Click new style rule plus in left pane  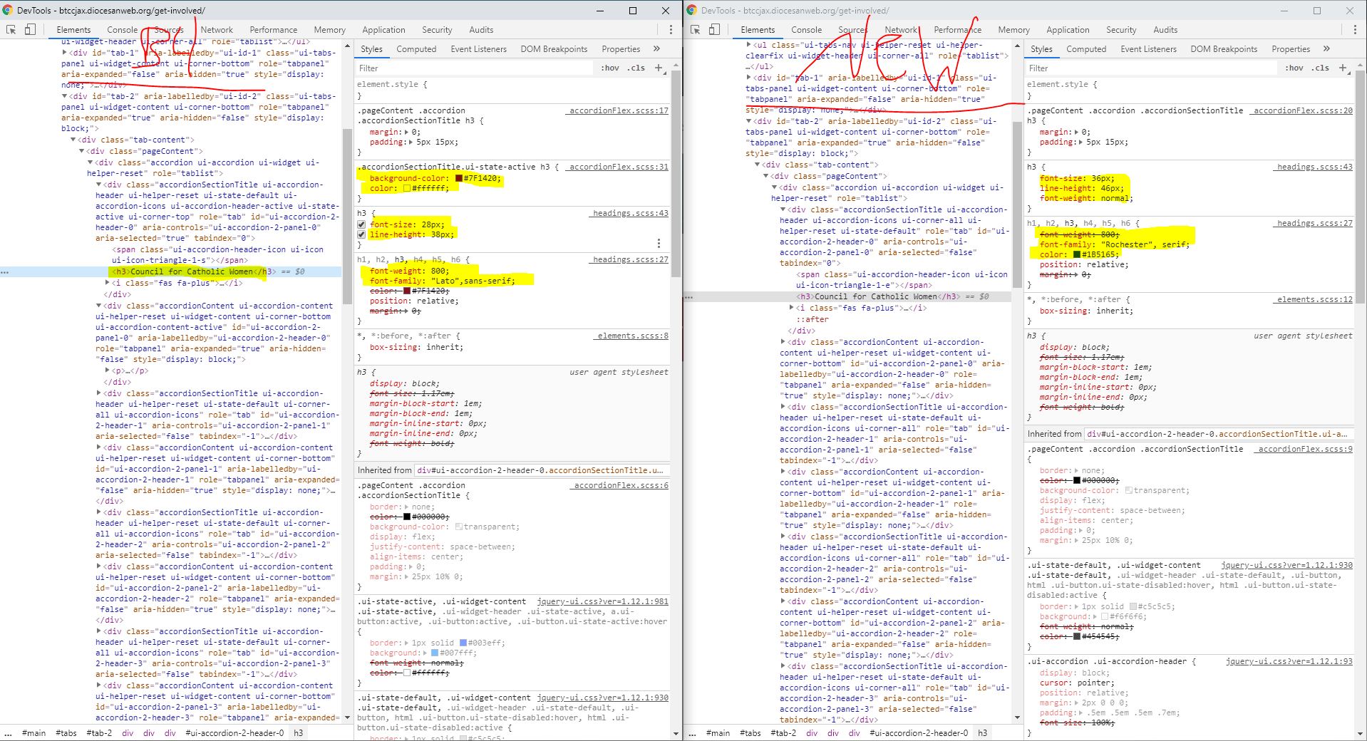[x=659, y=68]
